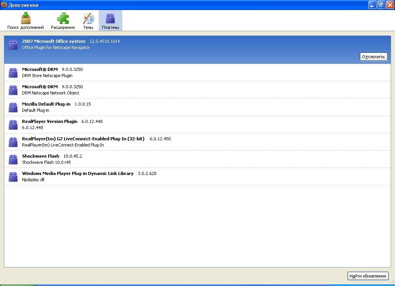Click version number 10.0.45.2
This screenshot has width=395, height=286.
(x=73, y=156)
